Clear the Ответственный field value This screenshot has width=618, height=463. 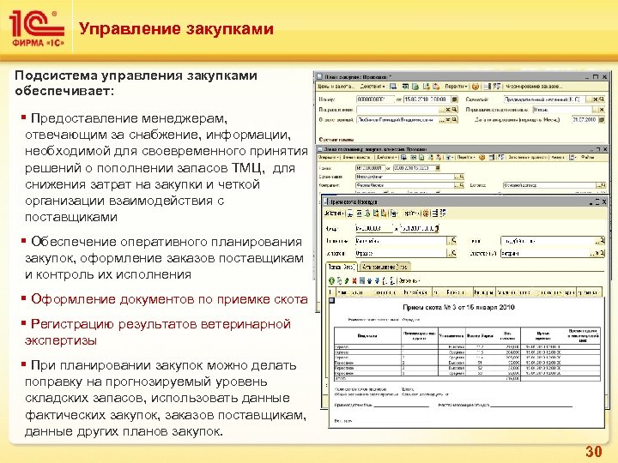448,120
